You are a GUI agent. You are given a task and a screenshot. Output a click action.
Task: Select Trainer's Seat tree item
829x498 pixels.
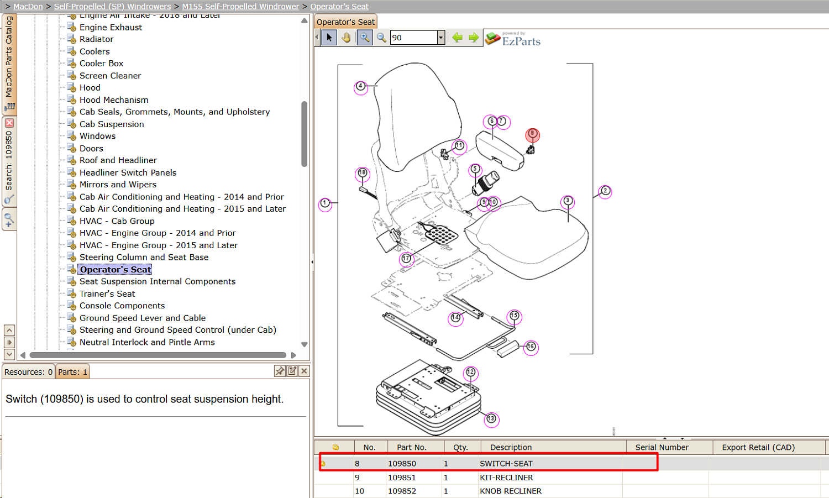pos(107,294)
